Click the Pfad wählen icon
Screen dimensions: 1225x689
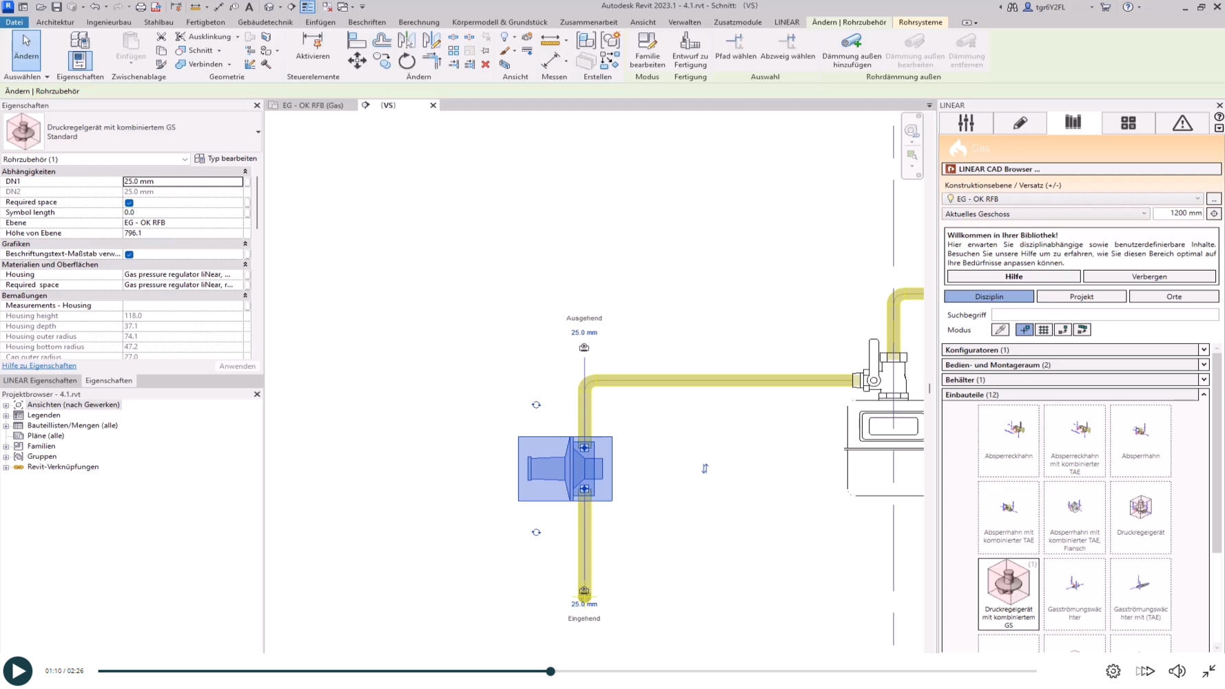click(735, 41)
